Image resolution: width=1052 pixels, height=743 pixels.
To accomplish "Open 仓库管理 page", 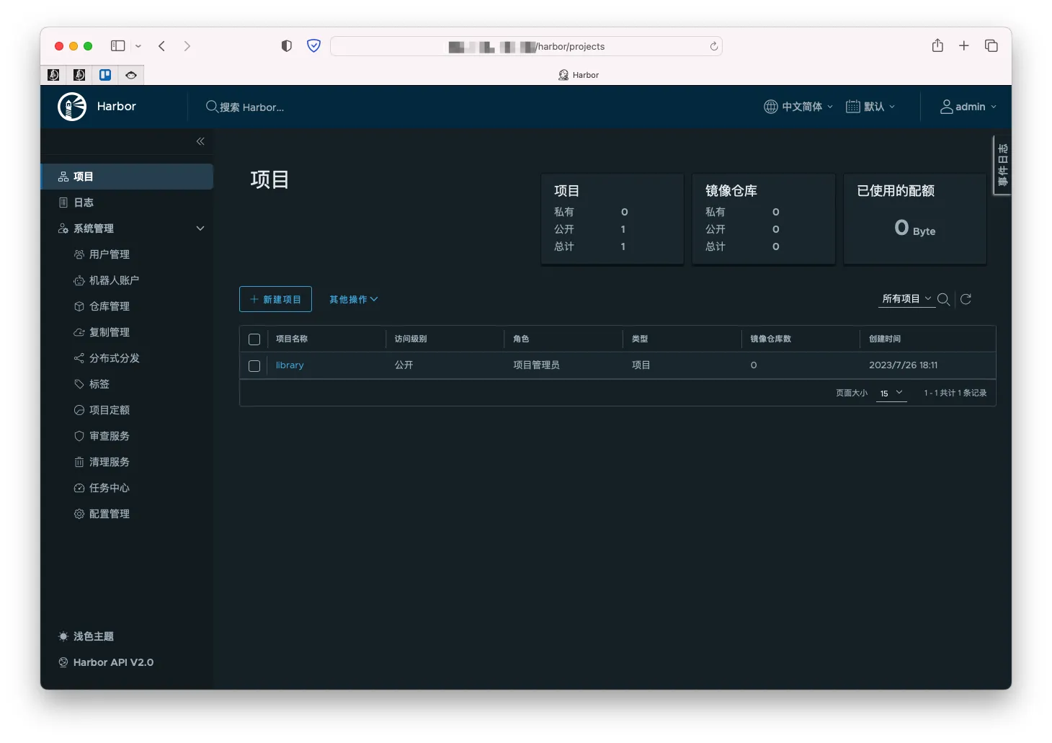I will 110,306.
